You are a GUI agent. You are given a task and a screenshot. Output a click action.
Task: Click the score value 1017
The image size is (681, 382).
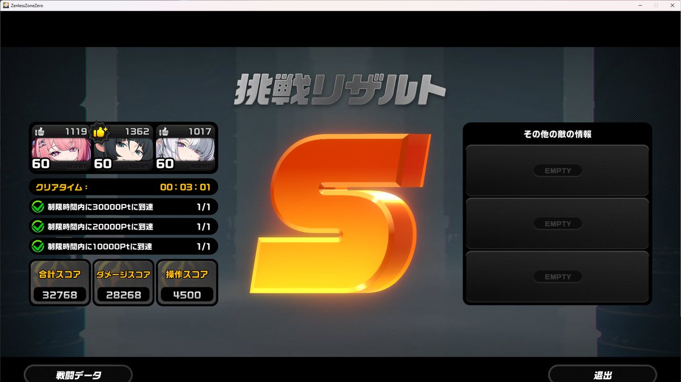[199, 131]
